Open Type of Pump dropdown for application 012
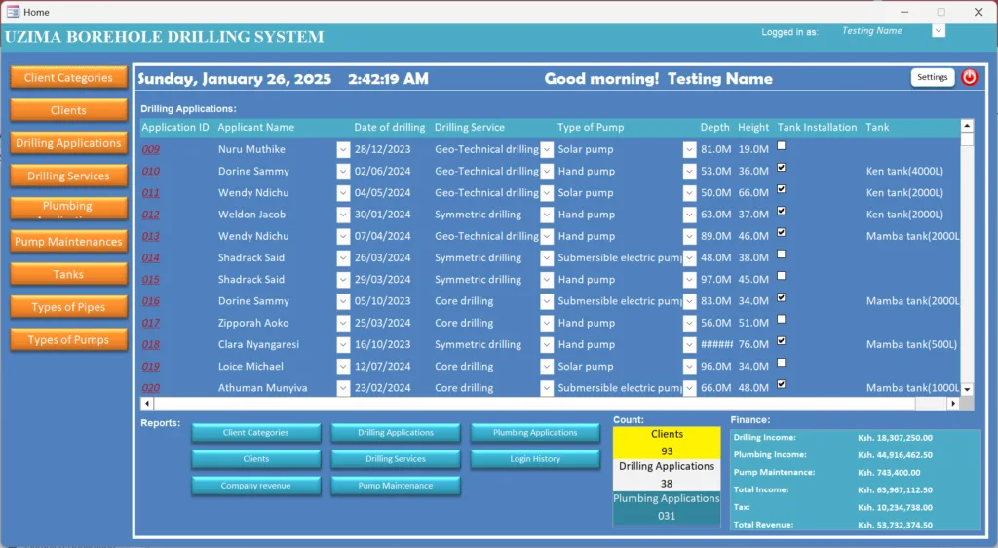This screenshot has width=998, height=548. [689, 215]
